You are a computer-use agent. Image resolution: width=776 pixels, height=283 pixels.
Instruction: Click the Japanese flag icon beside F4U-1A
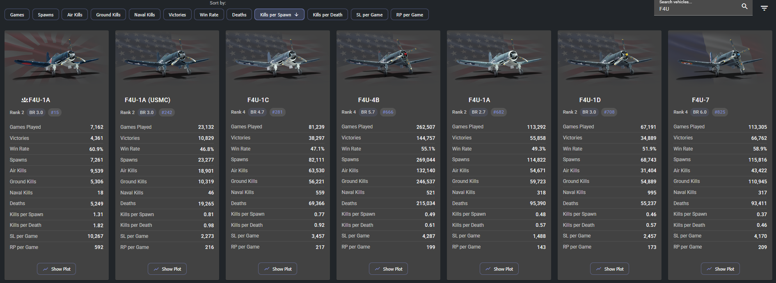point(24,100)
